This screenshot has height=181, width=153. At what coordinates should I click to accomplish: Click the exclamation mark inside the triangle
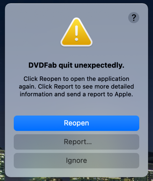[76, 33]
